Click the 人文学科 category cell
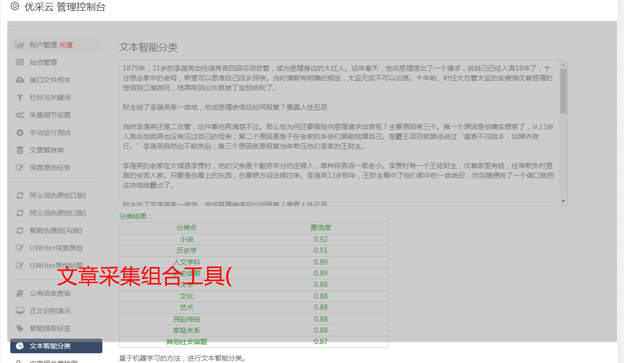The width and height of the screenshot is (624, 363). point(187,262)
